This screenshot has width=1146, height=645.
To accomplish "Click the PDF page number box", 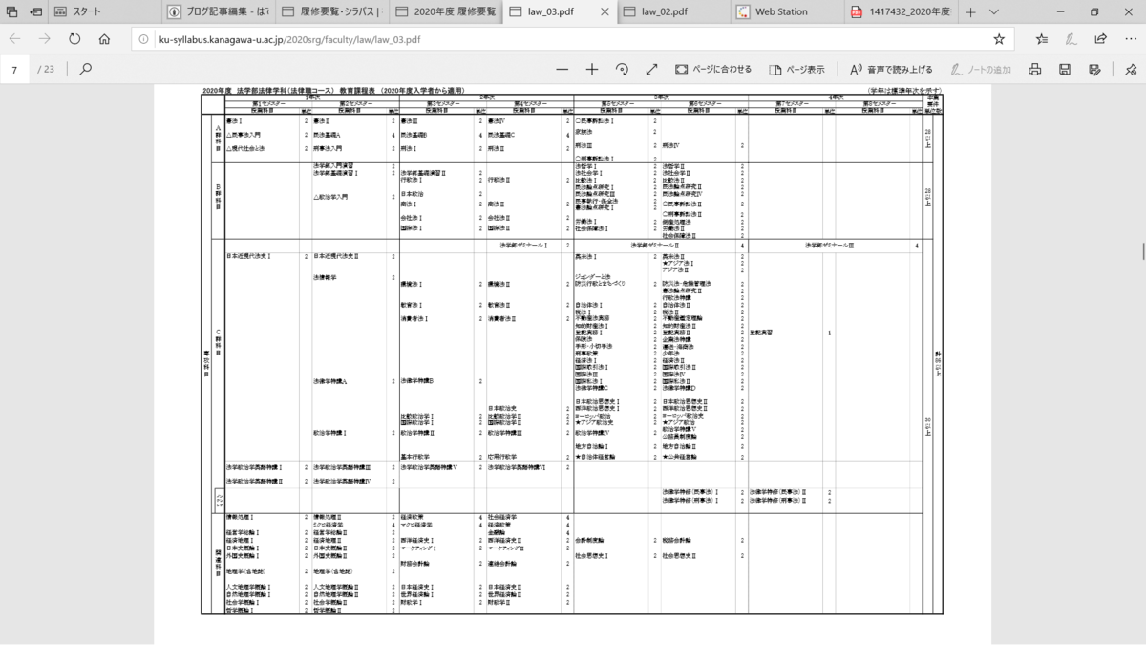I will 14,70.
